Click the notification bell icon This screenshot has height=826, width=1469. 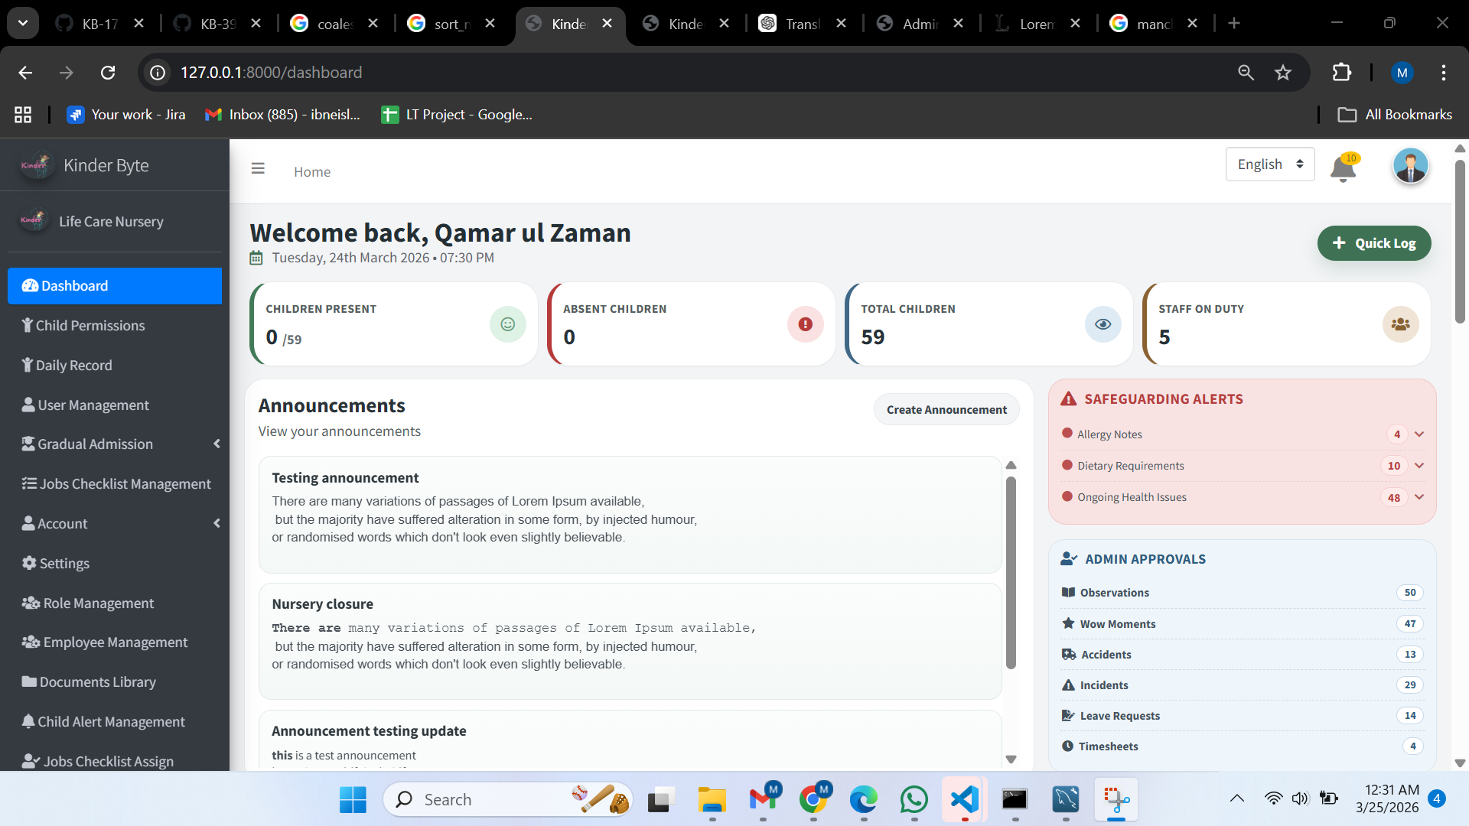(x=1343, y=168)
